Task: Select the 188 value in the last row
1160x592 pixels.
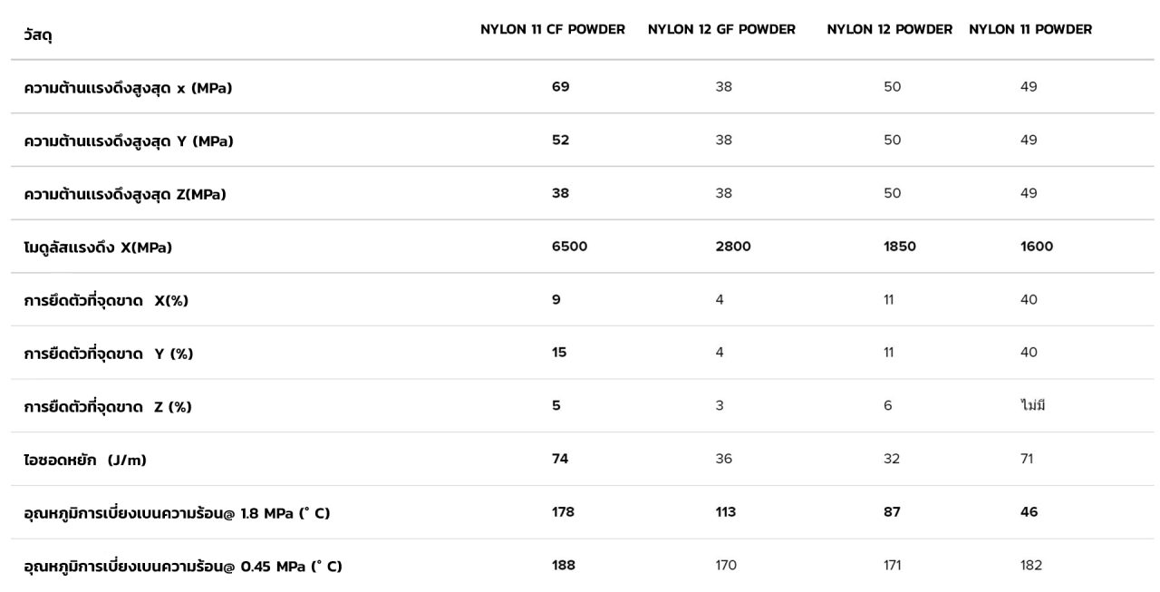Action: pyautogui.click(x=563, y=566)
